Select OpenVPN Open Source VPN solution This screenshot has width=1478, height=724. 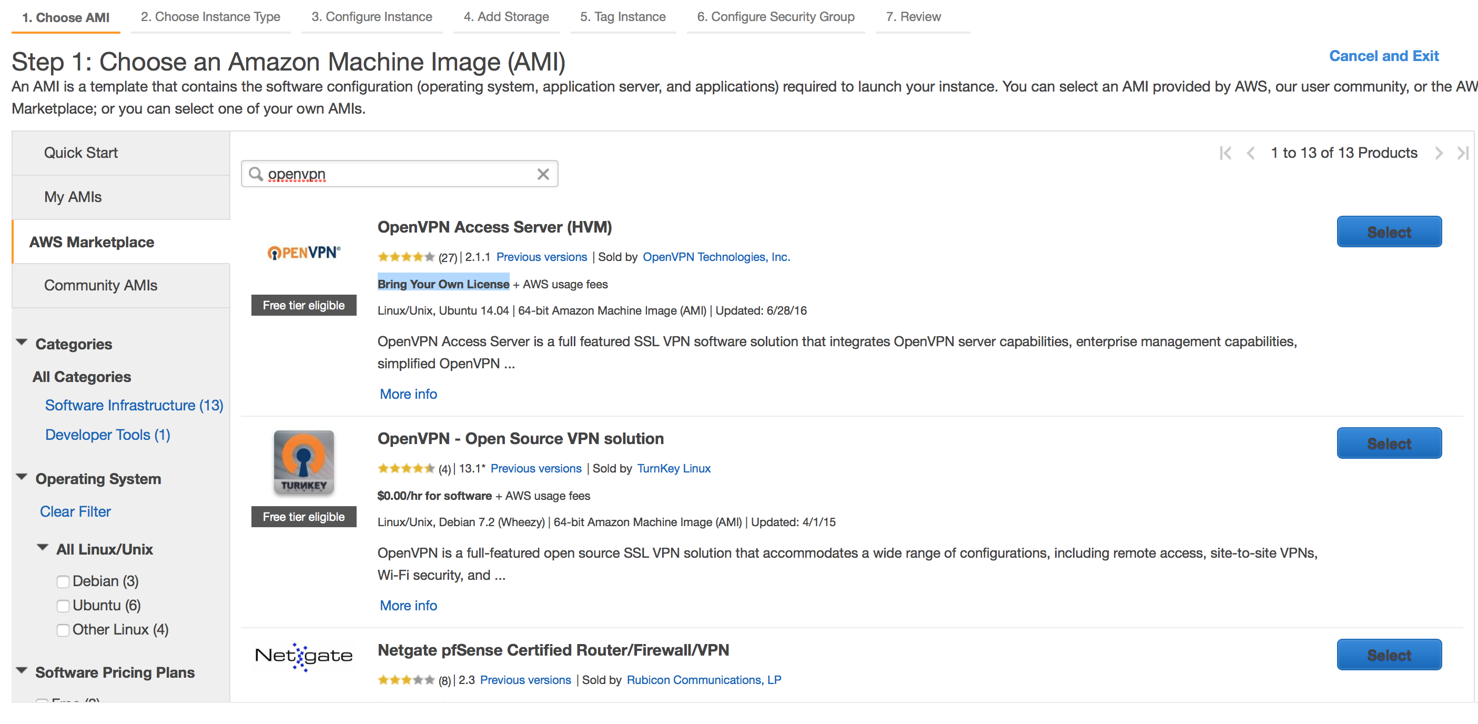pos(1389,443)
